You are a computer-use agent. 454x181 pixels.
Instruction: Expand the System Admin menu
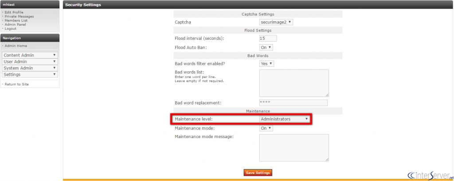(30, 68)
